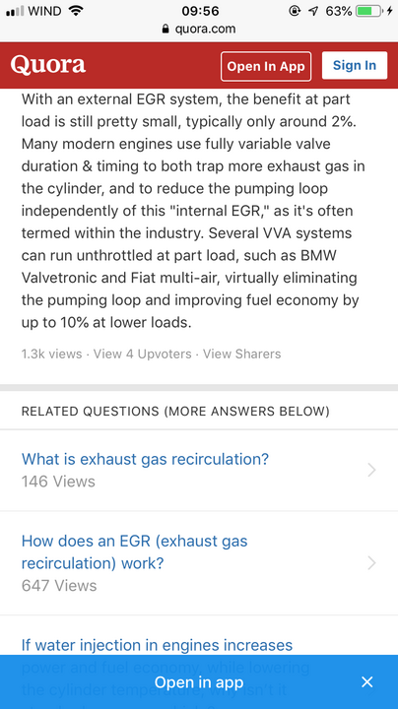Tap the rotation lock status icon
Viewport: 398px width, 709px height.
click(295, 11)
